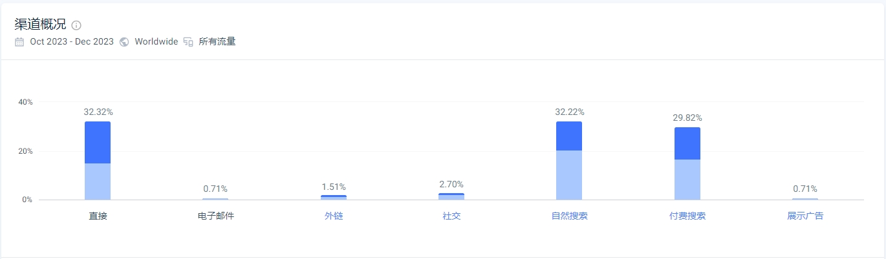Click the dark blue segment of 付费搜索 bar
The height and width of the screenshot is (259, 886).
(x=687, y=143)
